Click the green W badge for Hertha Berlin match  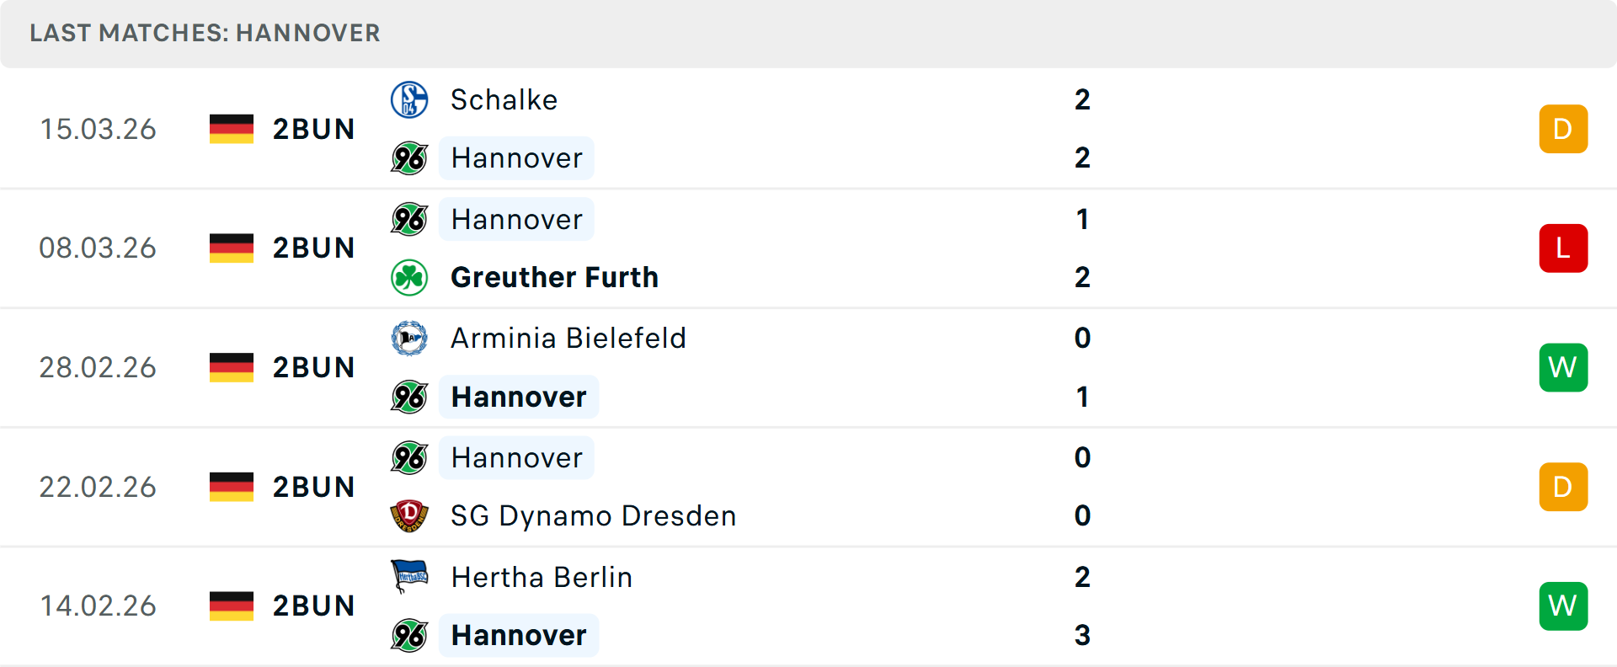coord(1563,606)
